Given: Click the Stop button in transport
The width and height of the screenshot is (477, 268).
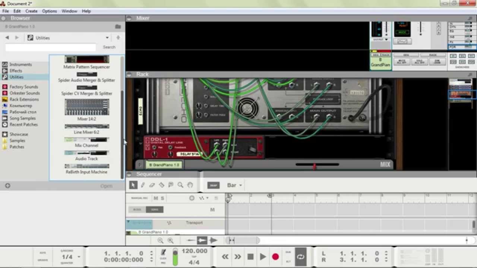Looking at the screenshot, I should tap(250, 256).
